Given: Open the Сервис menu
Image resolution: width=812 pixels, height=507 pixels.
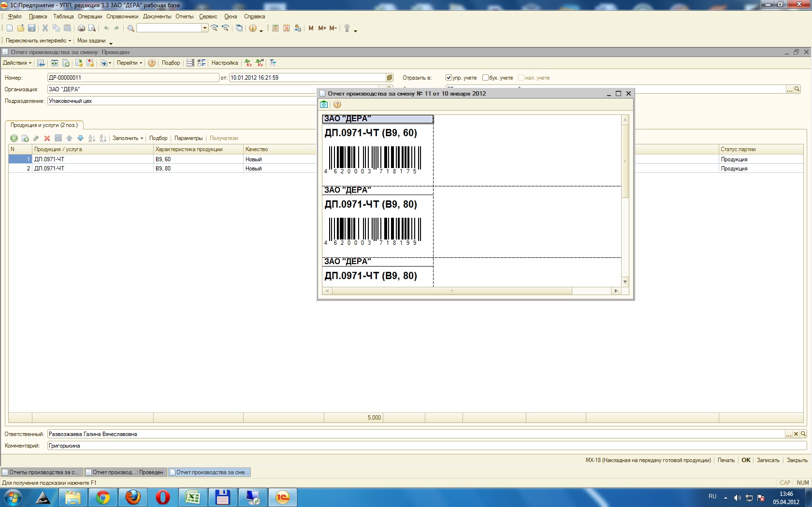Looking at the screenshot, I should [208, 16].
